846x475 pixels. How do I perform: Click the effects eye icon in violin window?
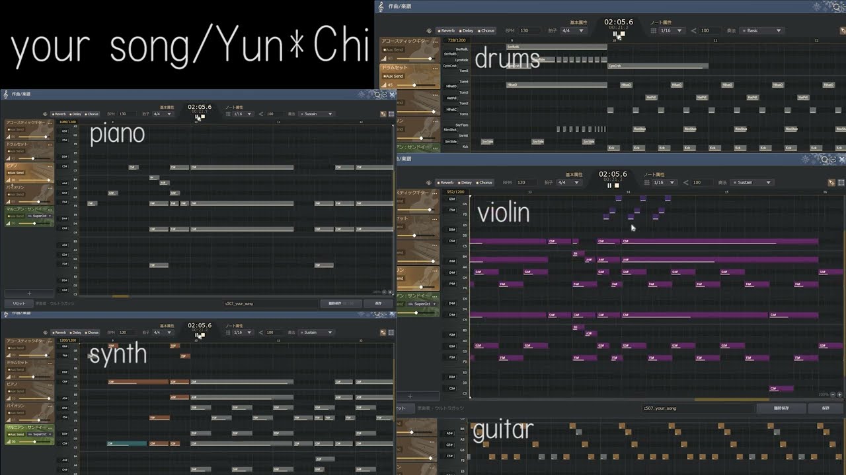tap(430, 183)
